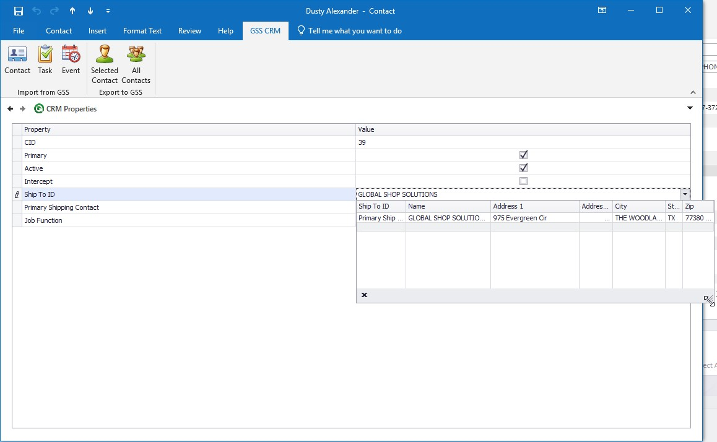Viewport: 717px width, 442px height.
Task: Sort by Address 1 column header
Action: pos(535,206)
